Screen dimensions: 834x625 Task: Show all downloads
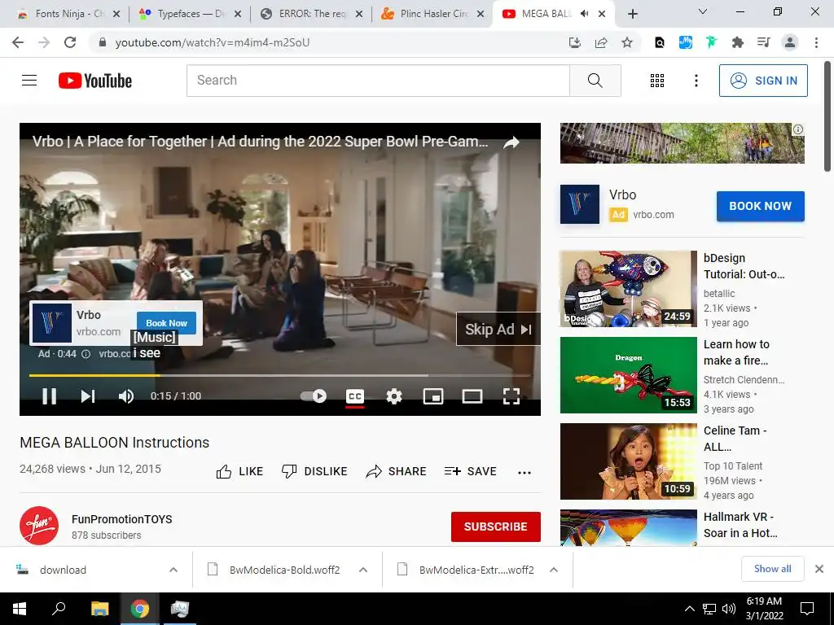772,569
